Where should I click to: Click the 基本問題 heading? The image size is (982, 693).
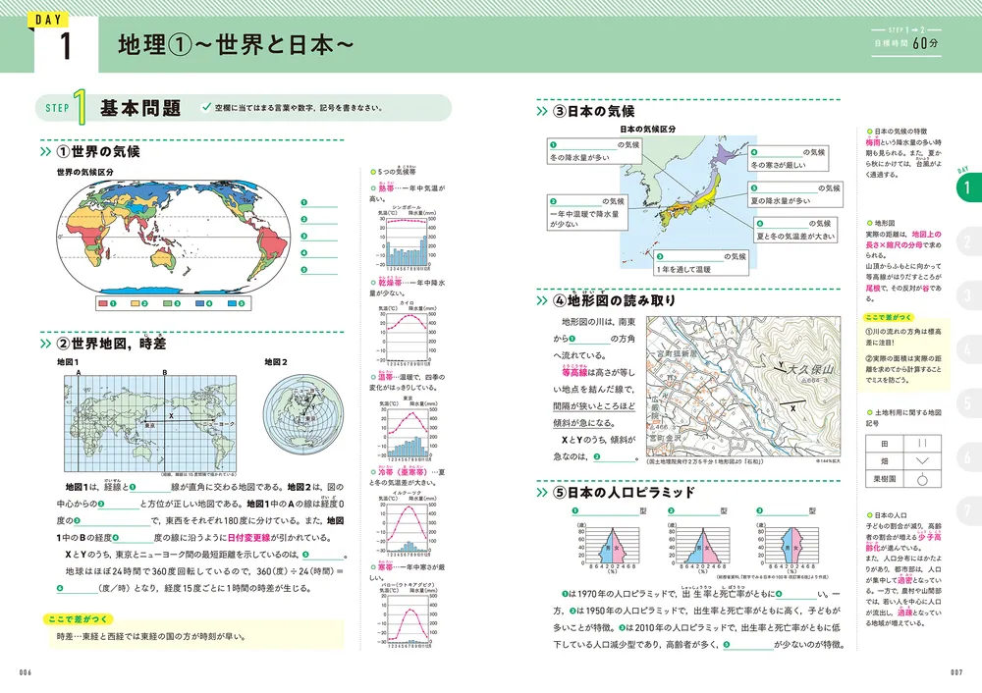(140, 108)
